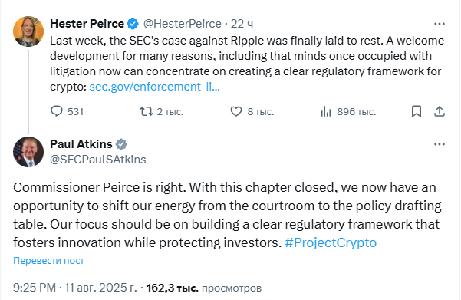
Task: Repost Hester Peirce's tweet via retweet icon
Action: click(x=146, y=111)
